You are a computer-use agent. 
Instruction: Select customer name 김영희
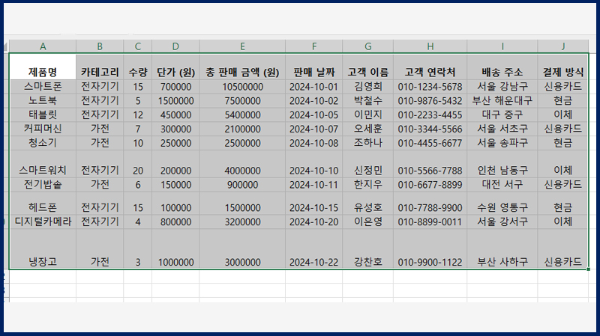367,87
